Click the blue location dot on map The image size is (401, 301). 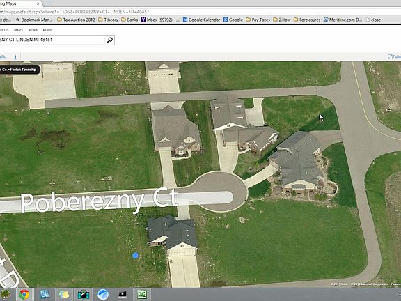tap(135, 256)
